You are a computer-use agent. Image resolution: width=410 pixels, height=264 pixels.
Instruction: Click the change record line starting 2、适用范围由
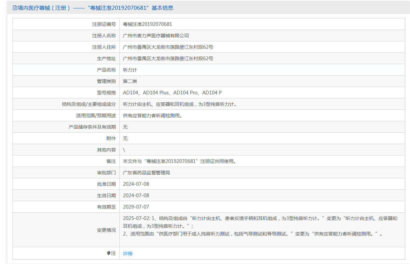point(253,234)
